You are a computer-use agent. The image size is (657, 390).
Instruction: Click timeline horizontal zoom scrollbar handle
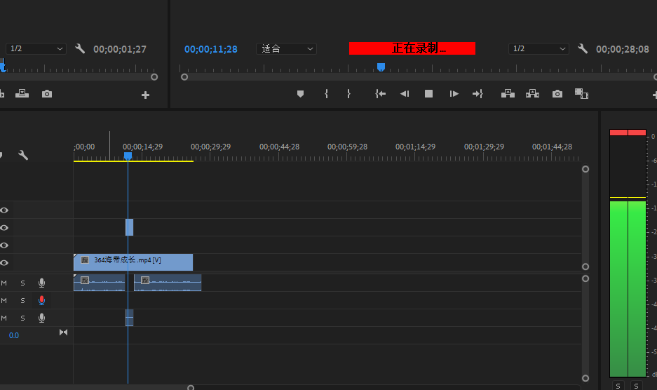[x=191, y=387]
